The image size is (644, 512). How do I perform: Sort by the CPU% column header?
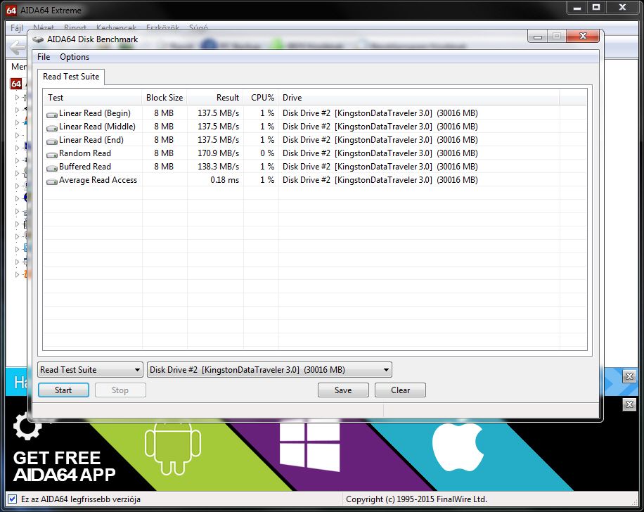(261, 98)
